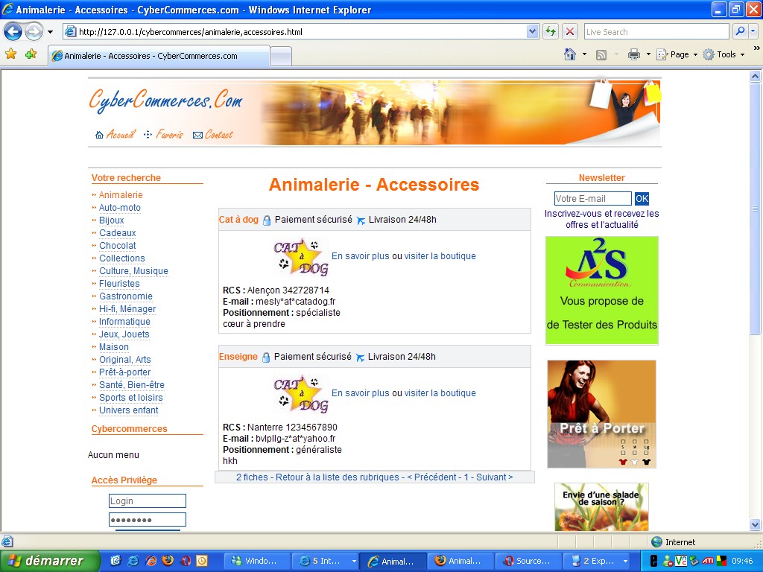
Task: Open the Informatique category link
Action: click(x=124, y=322)
